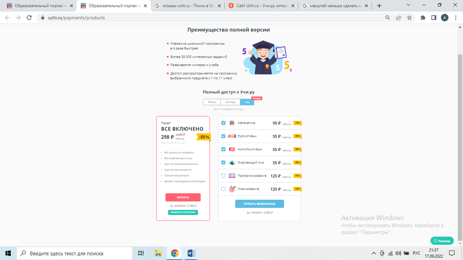This screenshot has width=463, height=260.
Task: Select the Месяц billing period tab
Action: point(212,102)
